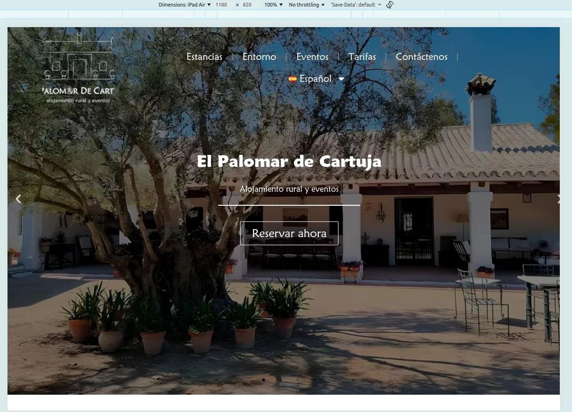Navigate to Entorno page
572x412 pixels.
(x=259, y=57)
